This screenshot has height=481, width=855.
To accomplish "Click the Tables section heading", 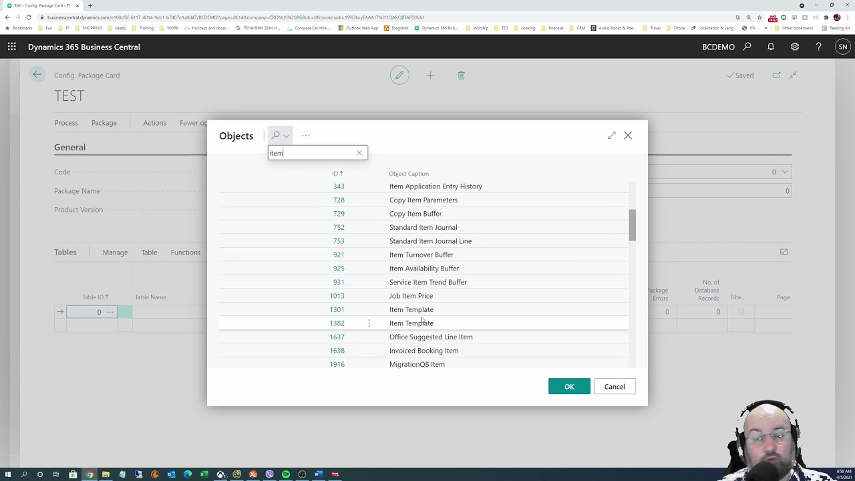I will pos(65,252).
